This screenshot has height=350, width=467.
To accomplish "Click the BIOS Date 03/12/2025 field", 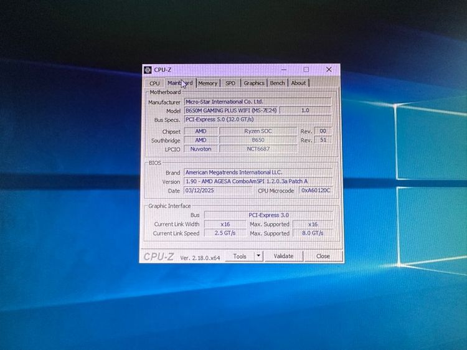I will coord(219,191).
